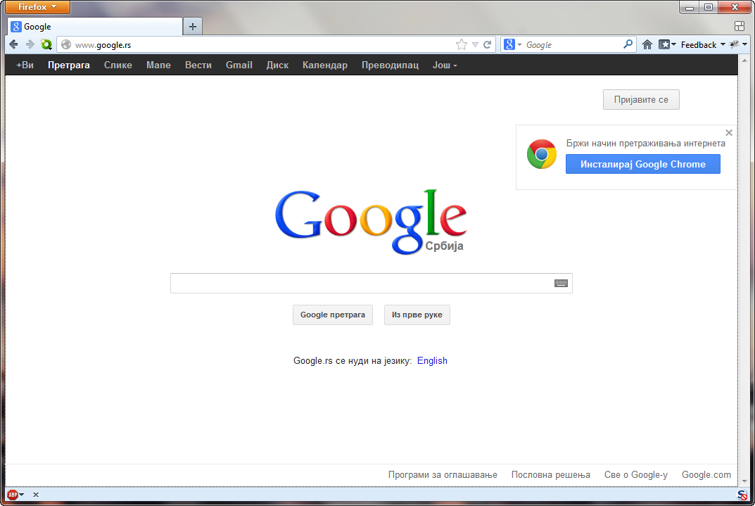Viewport: 755px width, 506px height.
Task: Click the globe site identity icon
Action: click(66, 45)
